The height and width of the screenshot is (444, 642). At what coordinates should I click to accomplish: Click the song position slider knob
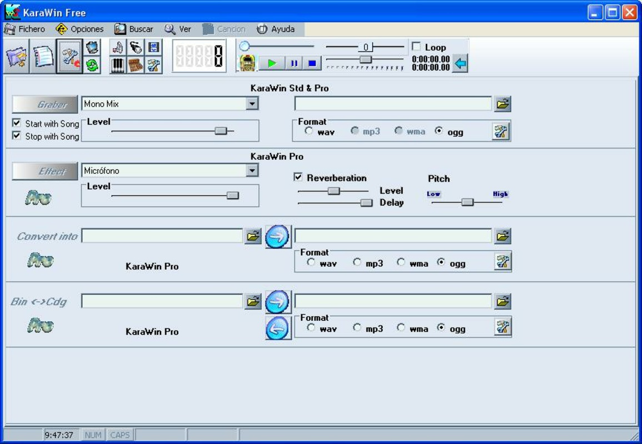click(x=244, y=46)
